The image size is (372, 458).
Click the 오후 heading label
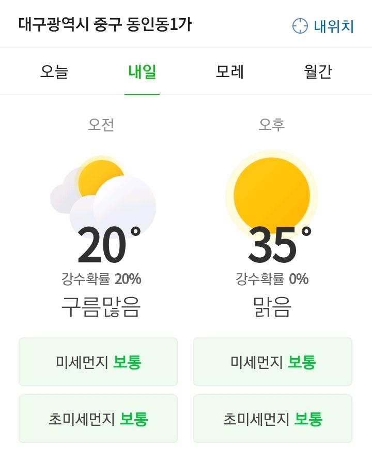click(272, 124)
